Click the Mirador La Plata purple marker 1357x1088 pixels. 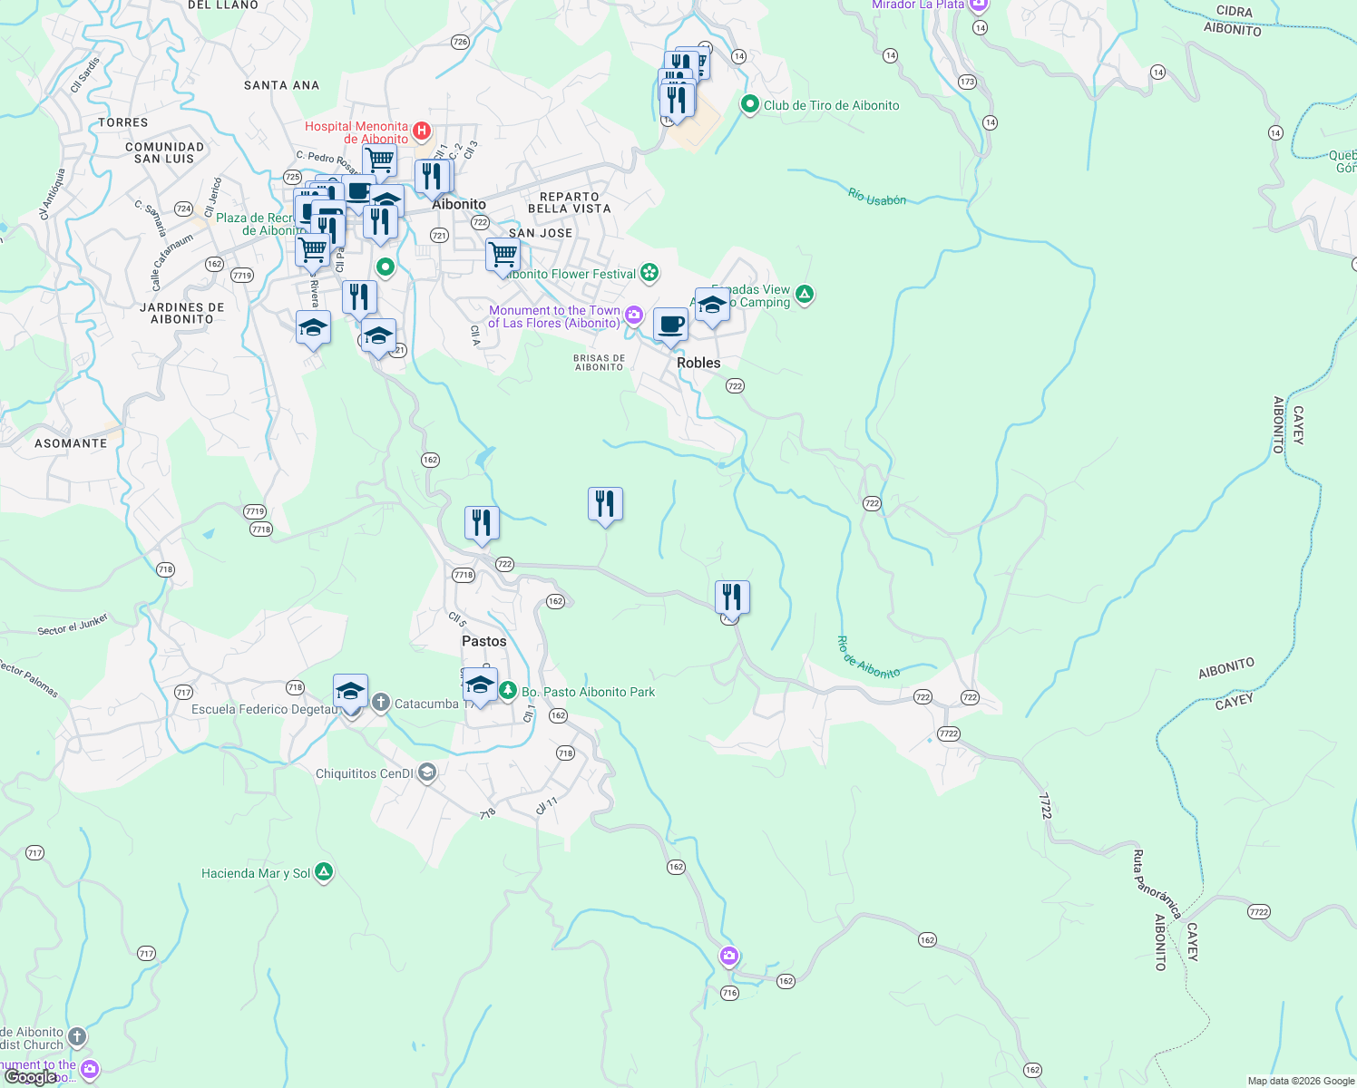[x=978, y=5]
